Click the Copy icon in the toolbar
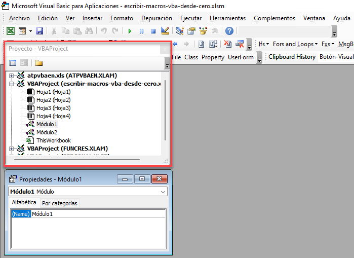354x258 pixels. [65, 31]
